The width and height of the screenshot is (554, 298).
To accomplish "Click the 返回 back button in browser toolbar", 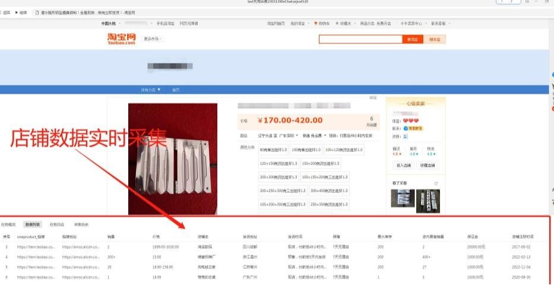I will 6,12.
